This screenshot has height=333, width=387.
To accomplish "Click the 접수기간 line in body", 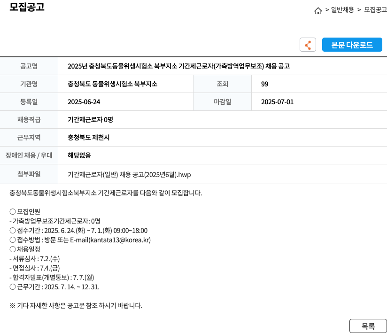I will 78,231.
